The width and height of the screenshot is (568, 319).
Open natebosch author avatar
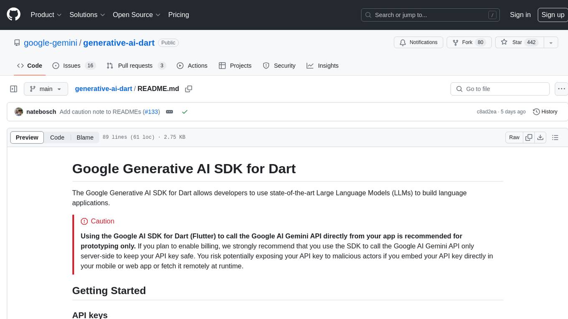tap(19, 112)
